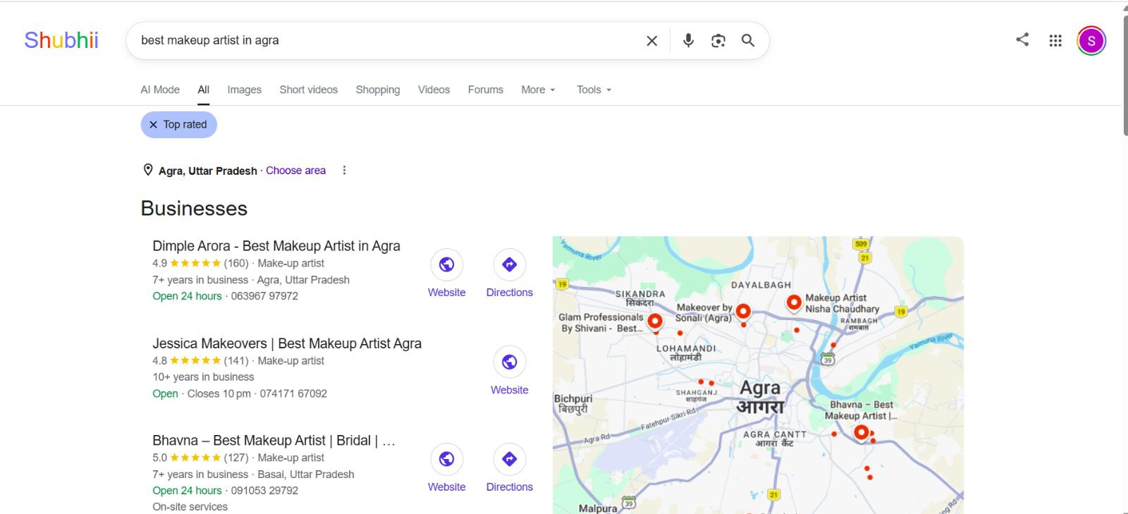This screenshot has height=514, width=1128.
Task: Get directions to Bhavna via diamond icon
Action: [510, 459]
